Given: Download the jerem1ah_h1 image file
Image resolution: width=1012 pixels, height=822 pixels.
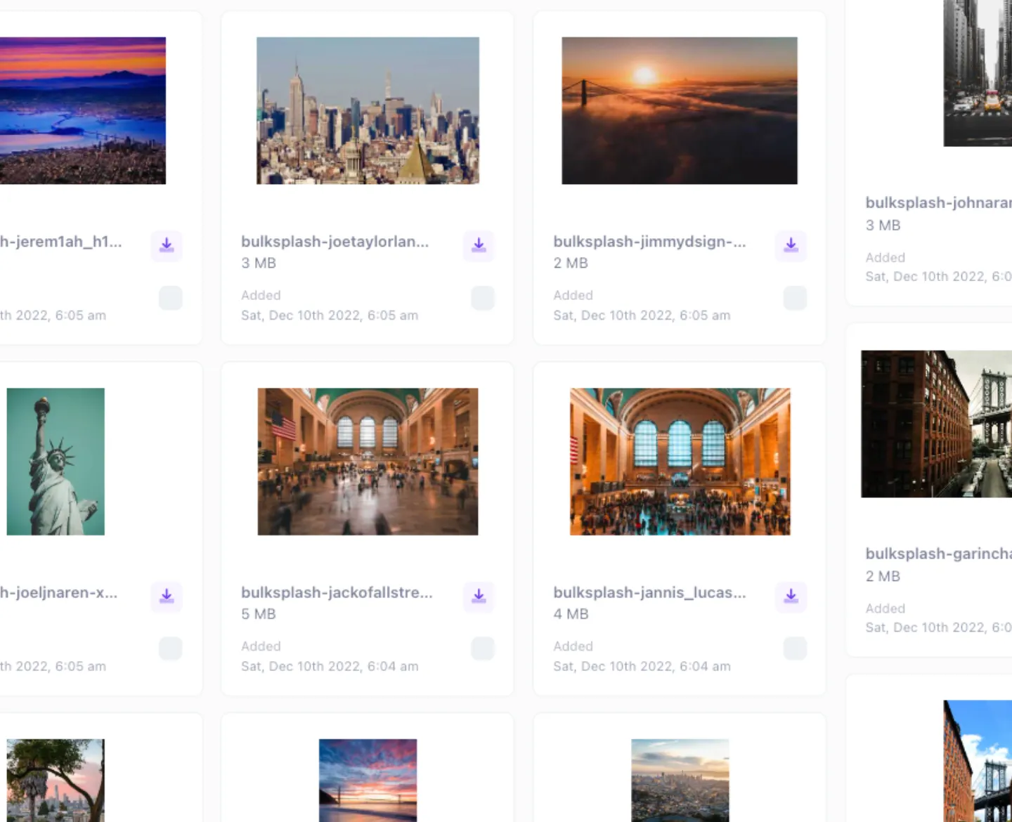Looking at the screenshot, I should (x=167, y=245).
